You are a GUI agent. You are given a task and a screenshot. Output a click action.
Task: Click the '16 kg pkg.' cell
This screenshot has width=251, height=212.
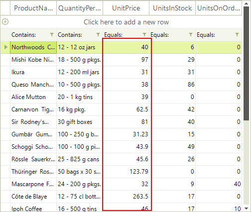[x=80, y=109]
